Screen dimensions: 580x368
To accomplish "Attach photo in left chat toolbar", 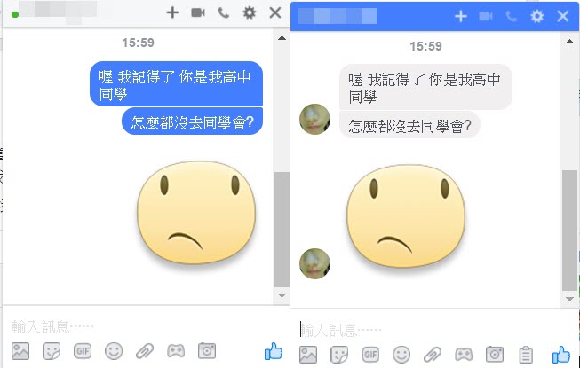I will (20, 351).
